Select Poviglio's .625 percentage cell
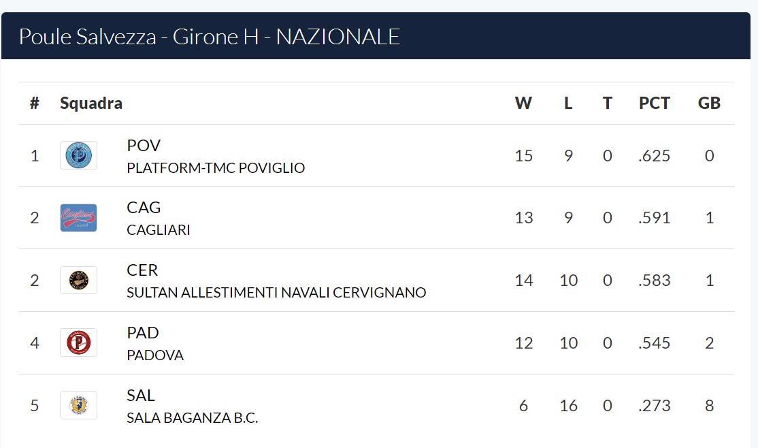This screenshot has width=758, height=448. point(654,156)
